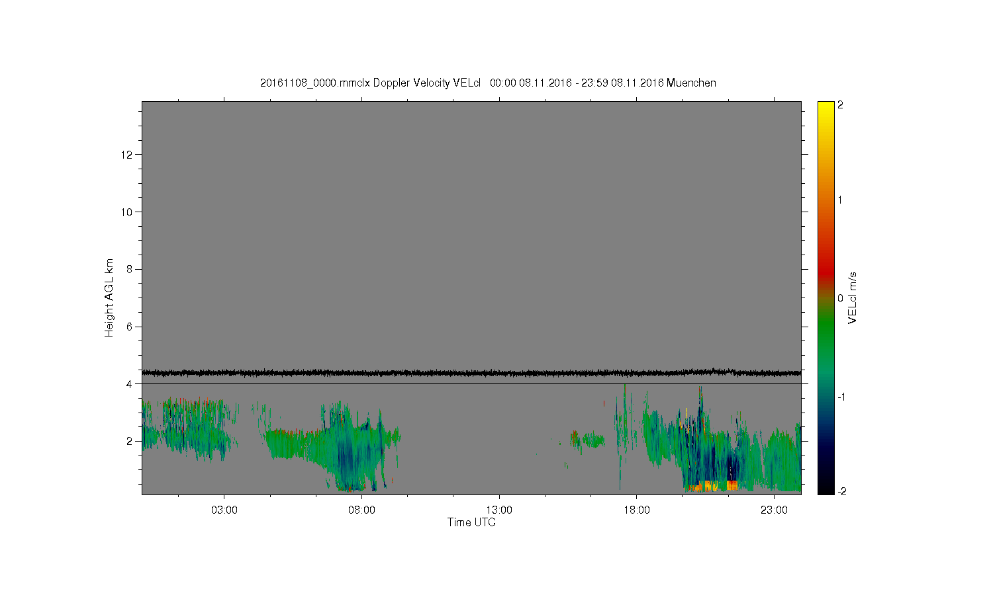Click the height axis tick label "4"
Image resolution: width=993 pixels, height=595 pixels.
tap(130, 384)
